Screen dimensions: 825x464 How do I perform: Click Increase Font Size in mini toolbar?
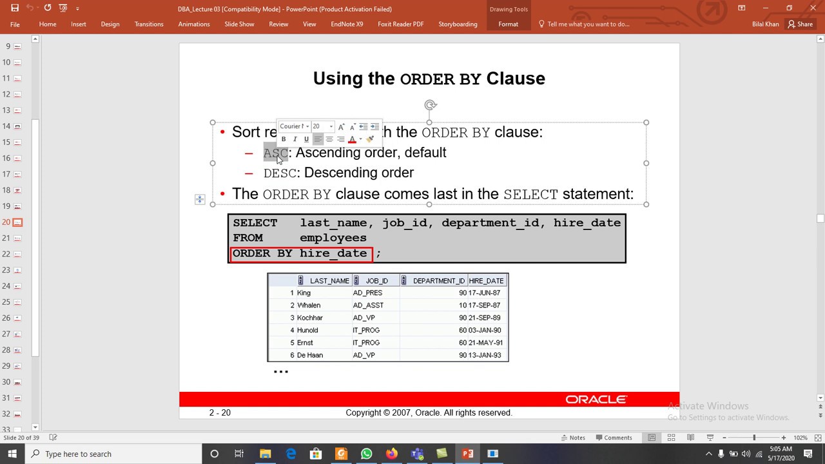(x=342, y=126)
